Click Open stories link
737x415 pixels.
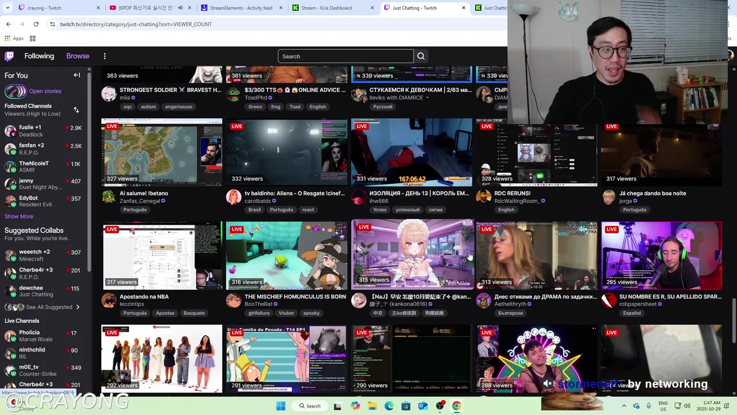(x=45, y=91)
